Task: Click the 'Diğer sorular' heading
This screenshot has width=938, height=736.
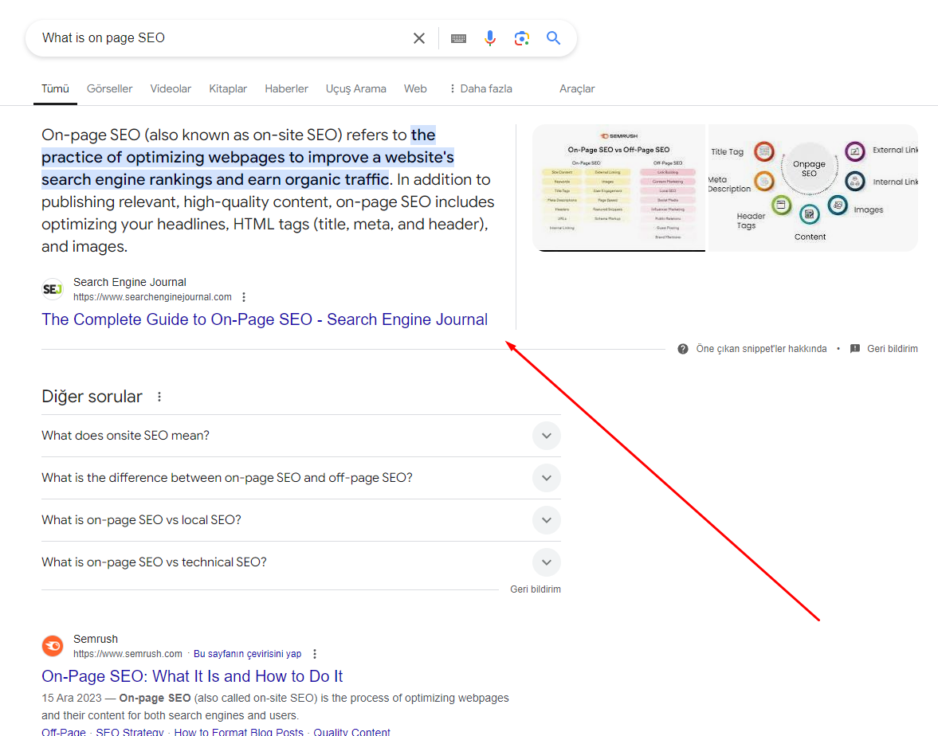Action: click(x=92, y=397)
